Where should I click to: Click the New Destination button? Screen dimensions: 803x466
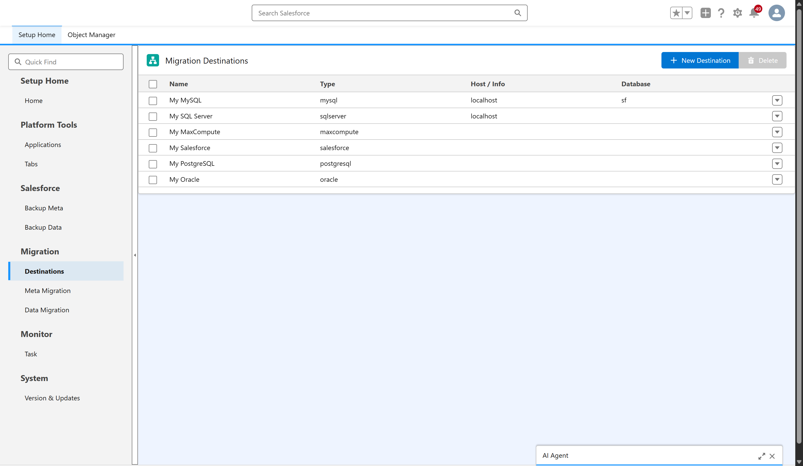click(700, 60)
